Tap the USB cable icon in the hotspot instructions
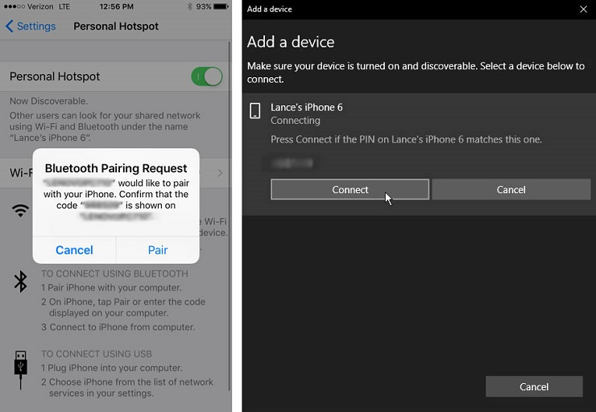This screenshot has width=596, height=412. click(20, 370)
